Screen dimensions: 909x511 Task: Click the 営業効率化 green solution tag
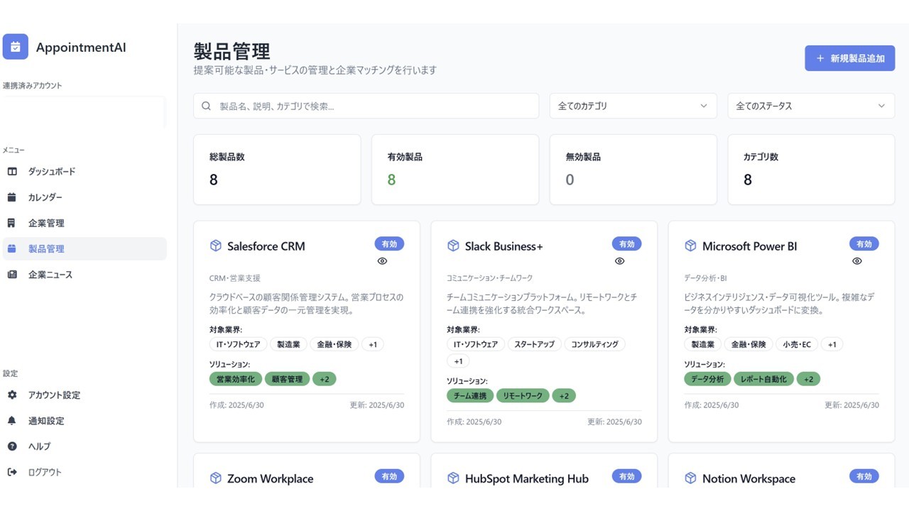pyautogui.click(x=236, y=379)
